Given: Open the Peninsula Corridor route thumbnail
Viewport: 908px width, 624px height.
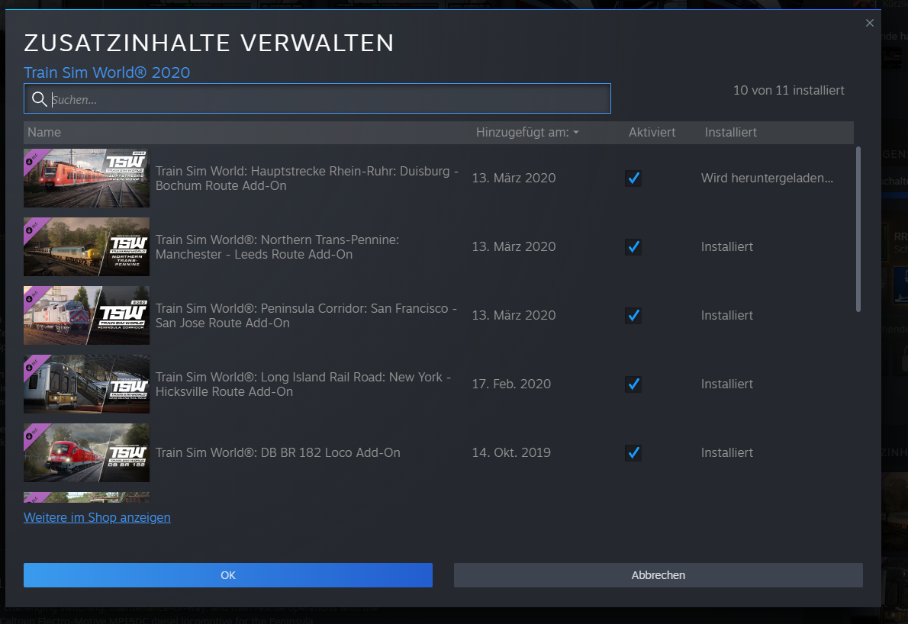Looking at the screenshot, I should click(x=86, y=316).
